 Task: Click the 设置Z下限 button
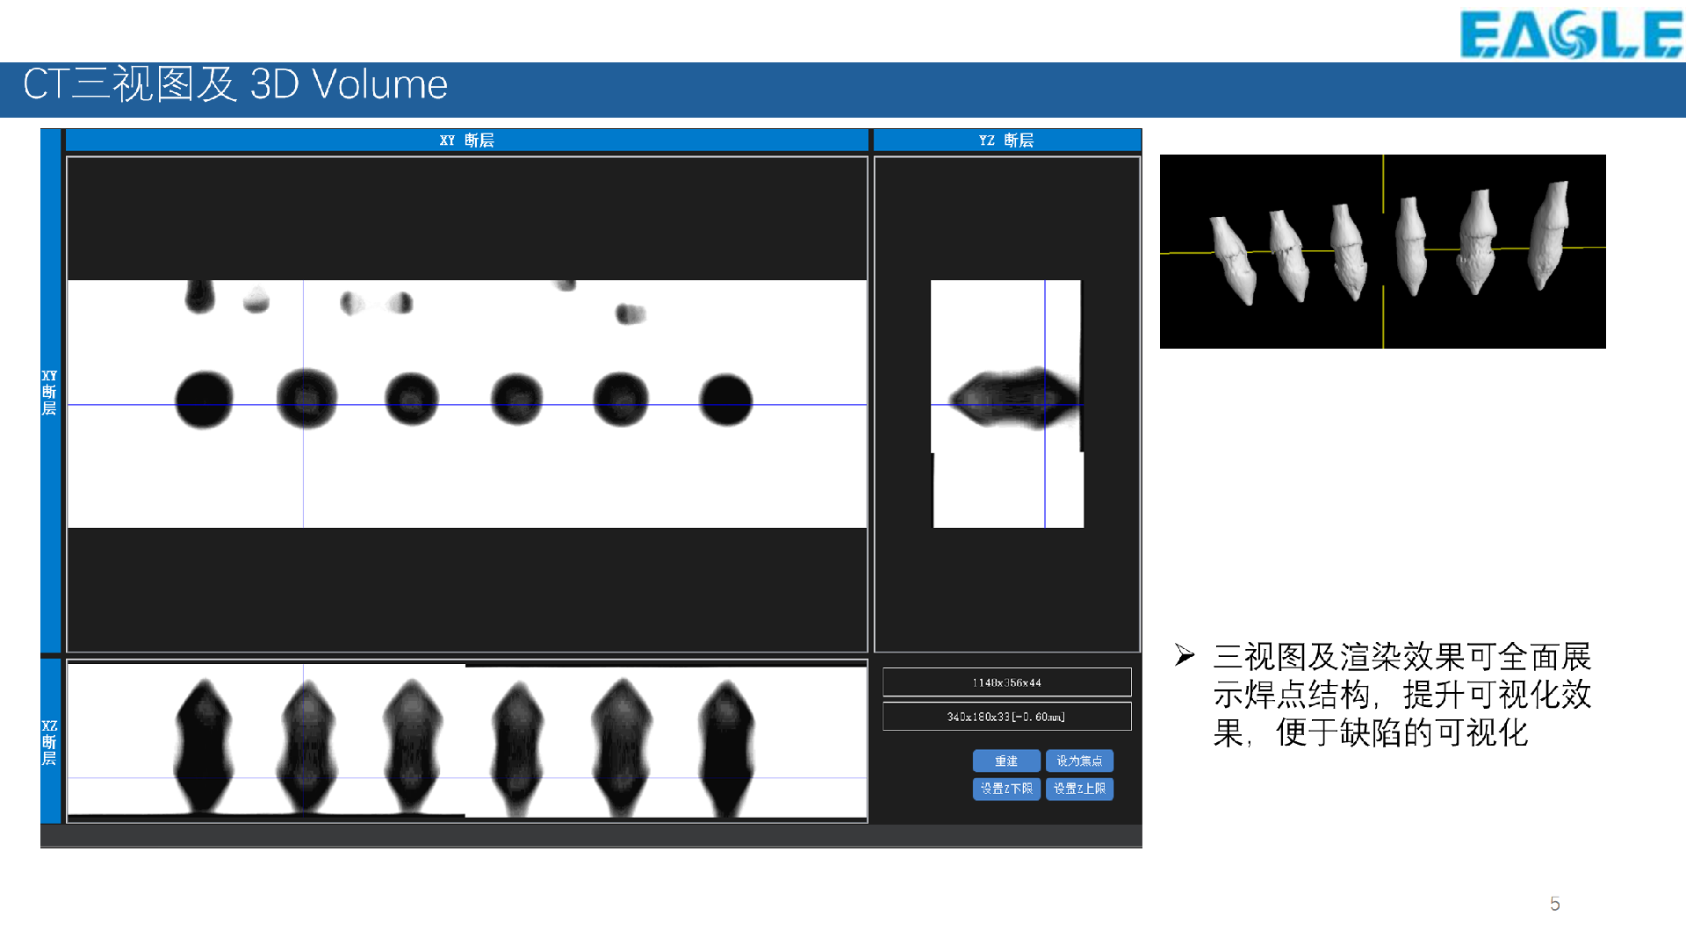click(1005, 789)
